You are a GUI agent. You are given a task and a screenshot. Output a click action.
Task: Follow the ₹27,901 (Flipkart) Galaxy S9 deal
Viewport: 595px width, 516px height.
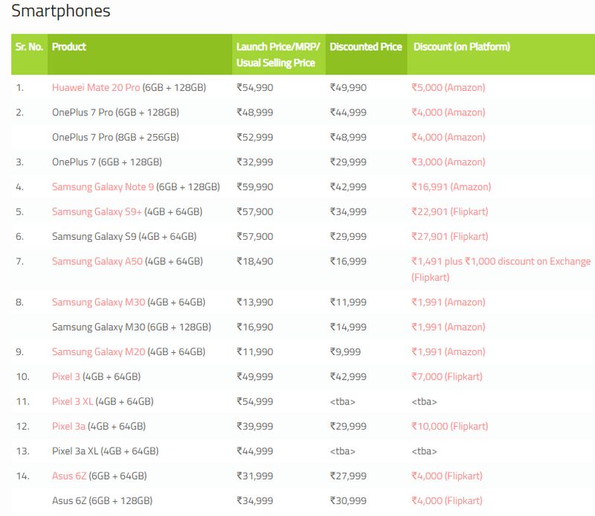449,237
